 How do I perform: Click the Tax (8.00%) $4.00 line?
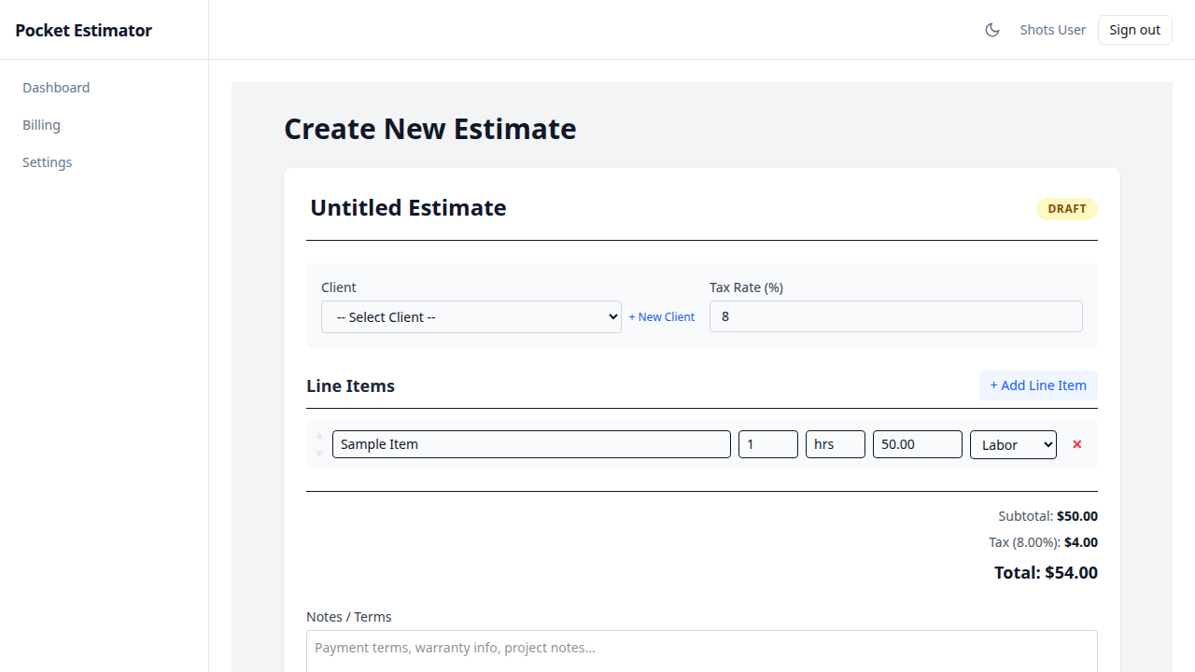point(1043,542)
